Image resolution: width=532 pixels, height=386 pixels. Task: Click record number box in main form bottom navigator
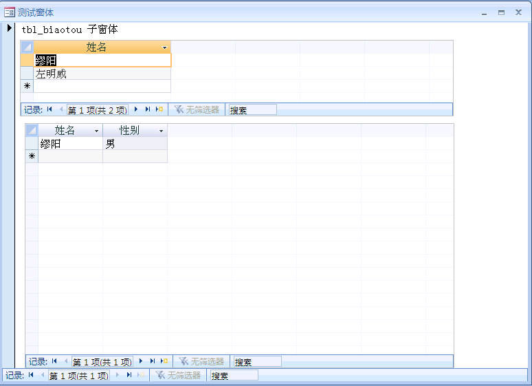(x=79, y=376)
